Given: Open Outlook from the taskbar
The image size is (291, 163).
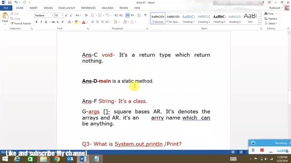Looking at the screenshot, I should point(70,159).
